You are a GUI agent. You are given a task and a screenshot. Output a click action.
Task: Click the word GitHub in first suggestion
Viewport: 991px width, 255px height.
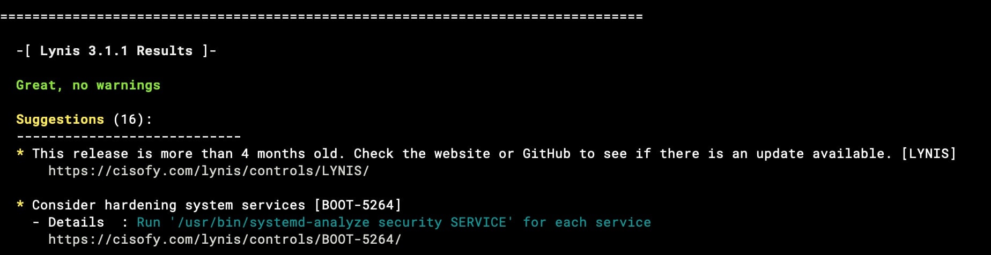546,154
